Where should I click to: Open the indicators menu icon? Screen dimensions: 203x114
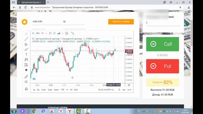tap(72, 33)
